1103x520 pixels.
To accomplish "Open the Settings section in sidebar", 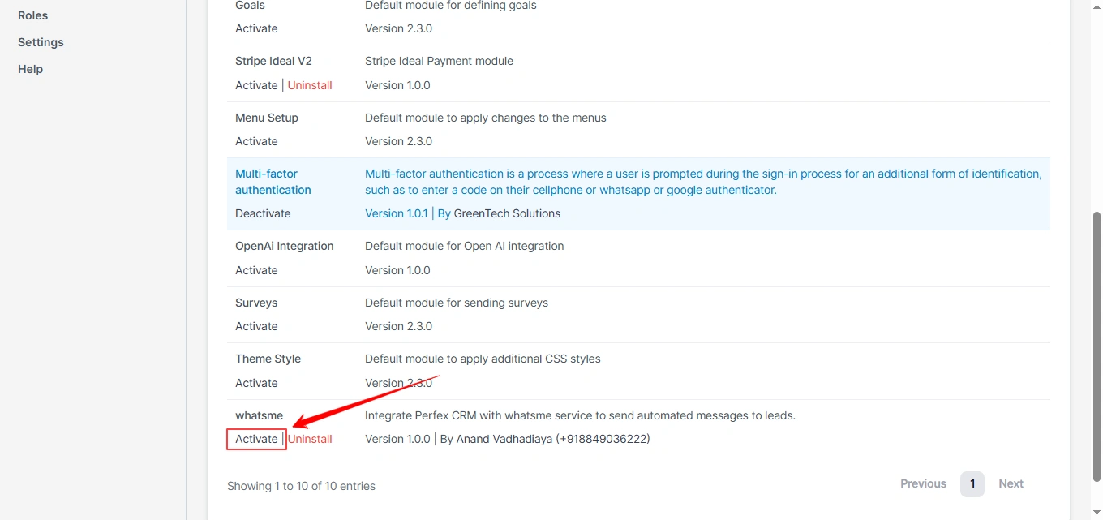I will pyautogui.click(x=41, y=42).
